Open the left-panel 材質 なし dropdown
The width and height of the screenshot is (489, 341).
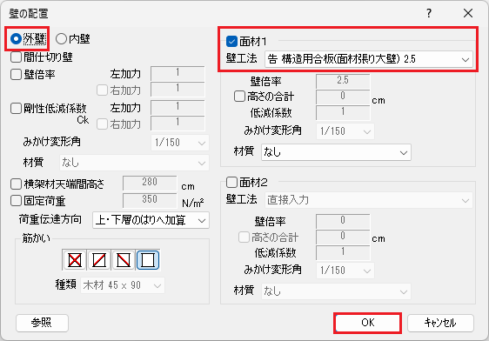(x=134, y=163)
